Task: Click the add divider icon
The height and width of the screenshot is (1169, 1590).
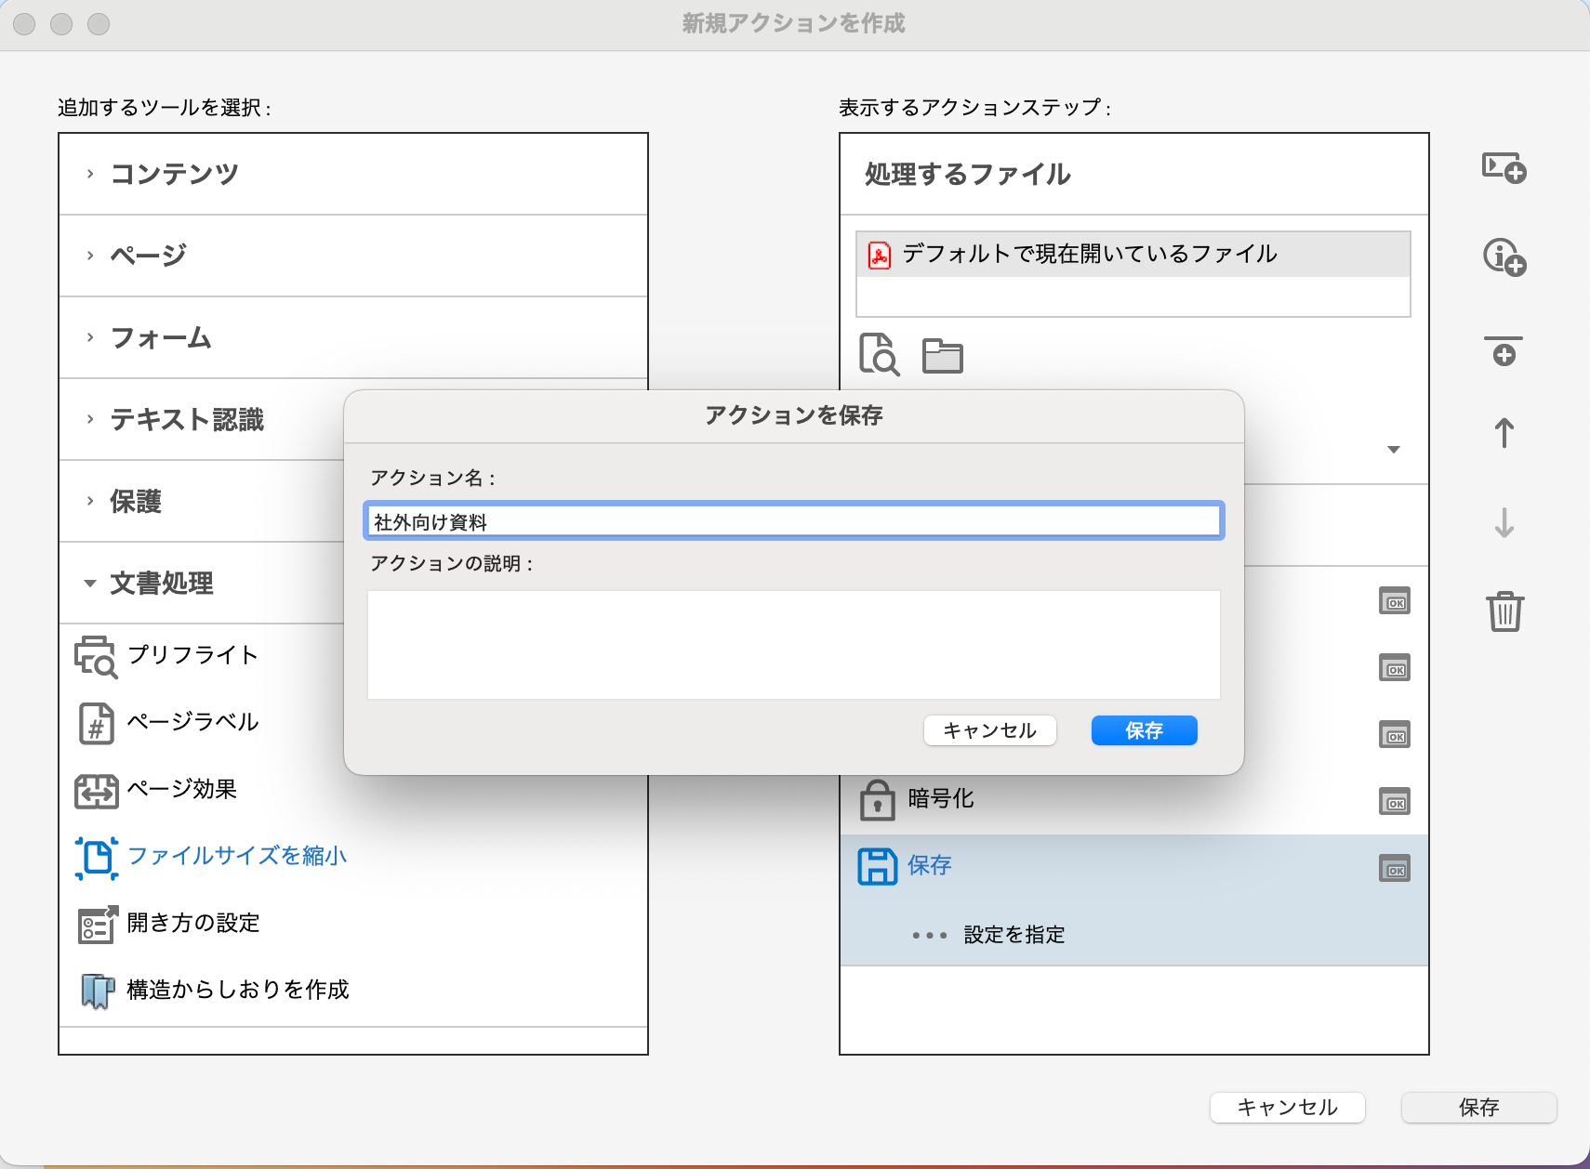Action: [1504, 351]
